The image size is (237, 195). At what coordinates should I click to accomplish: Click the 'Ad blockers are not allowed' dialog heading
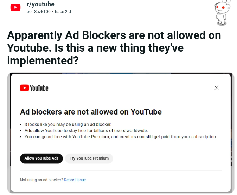coord(91,112)
